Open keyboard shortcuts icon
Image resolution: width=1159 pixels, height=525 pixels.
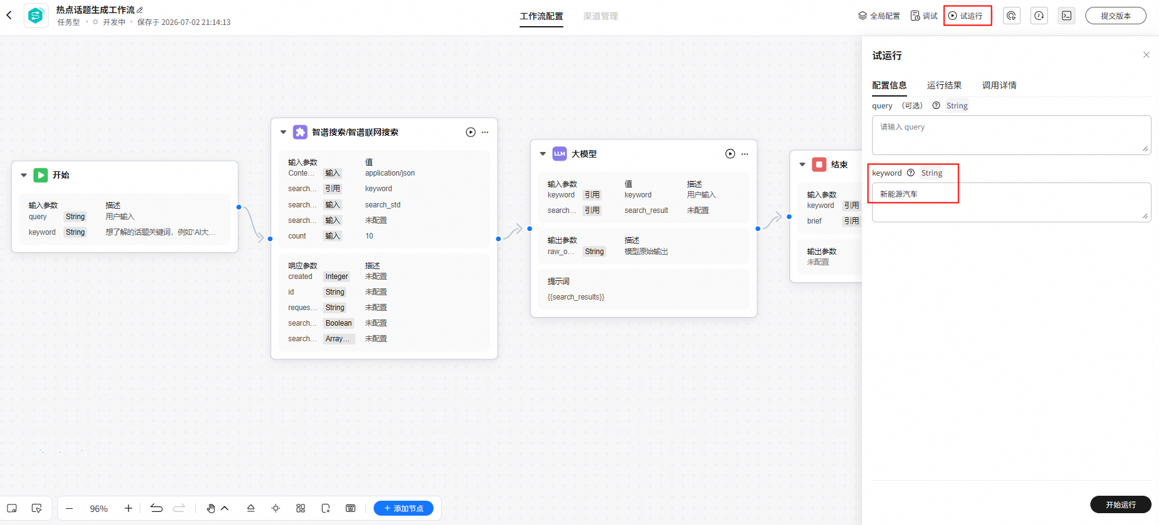(351, 508)
